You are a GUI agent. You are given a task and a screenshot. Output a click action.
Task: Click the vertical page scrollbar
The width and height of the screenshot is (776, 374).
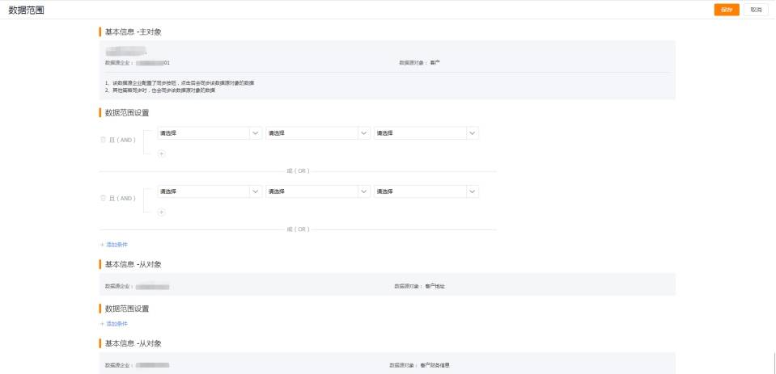click(774, 363)
